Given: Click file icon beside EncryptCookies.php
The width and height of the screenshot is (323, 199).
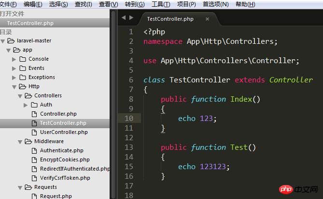Looking at the screenshot, I should [x=34, y=160].
